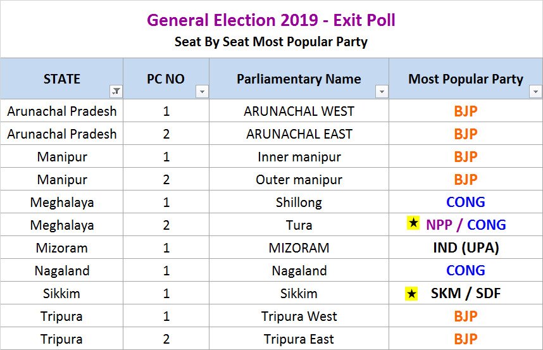This screenshot has height=350, width=543.
Task: Click the Seat By Seat subtitle text
Action: [271, 42]
